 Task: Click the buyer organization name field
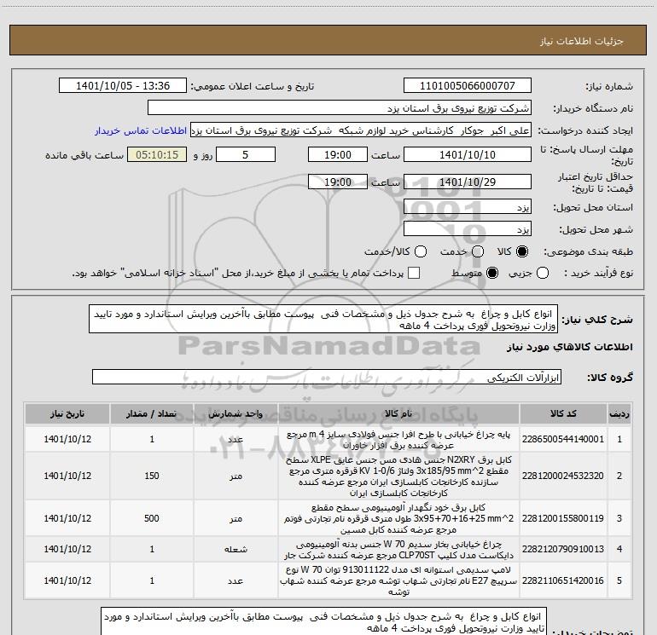pos(340,108)
